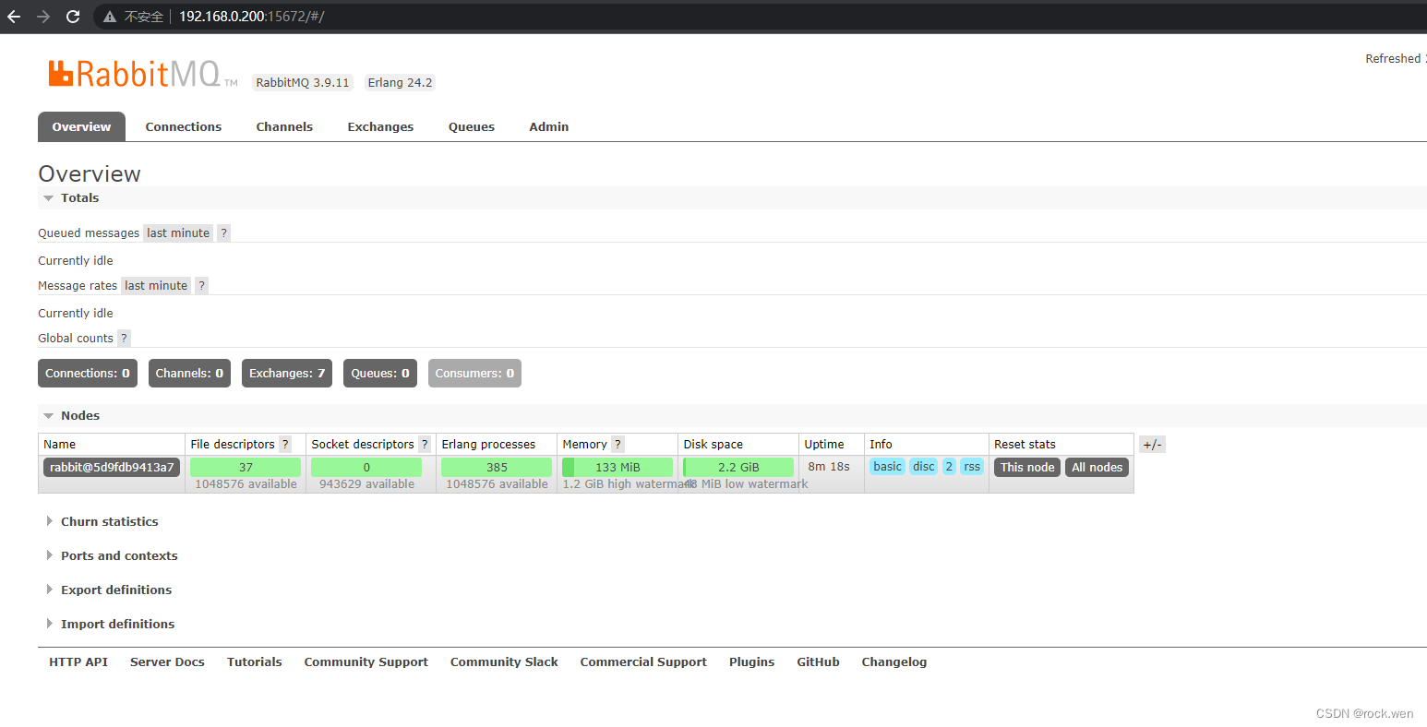Click the browser forward arrow
The height and width of the screenshot is (727, 1427).
(43, 17)
